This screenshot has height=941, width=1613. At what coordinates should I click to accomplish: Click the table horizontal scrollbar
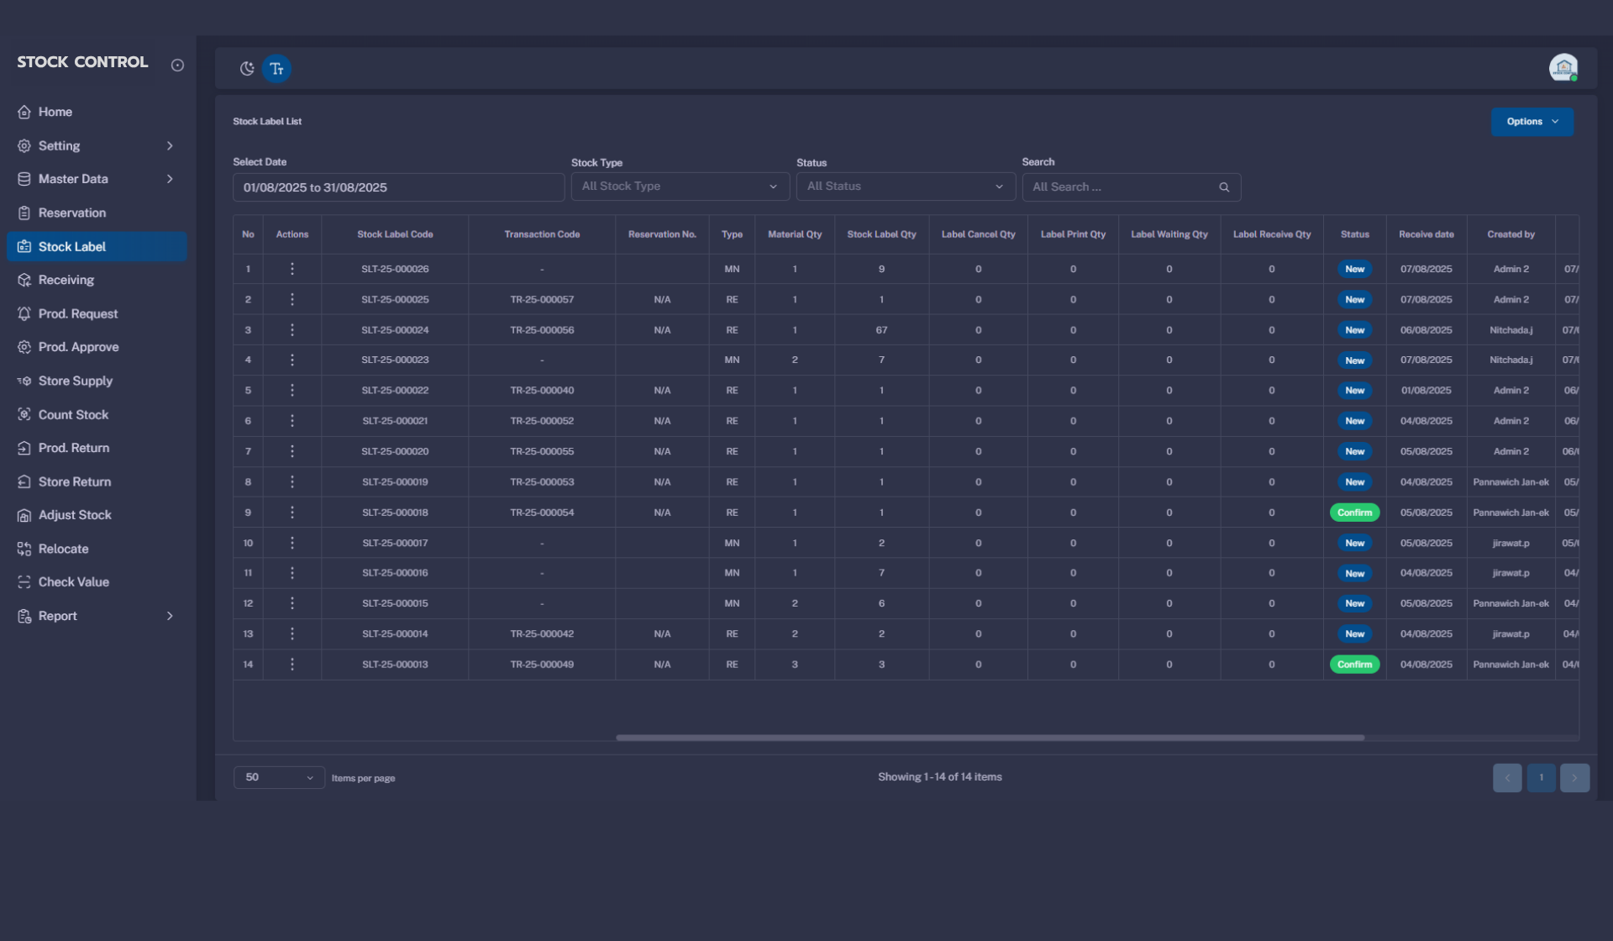click(990, 738)
